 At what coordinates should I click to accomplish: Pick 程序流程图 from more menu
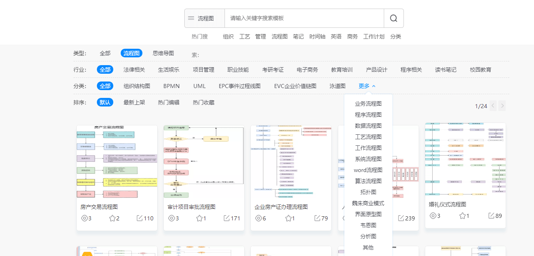[368, 115]
